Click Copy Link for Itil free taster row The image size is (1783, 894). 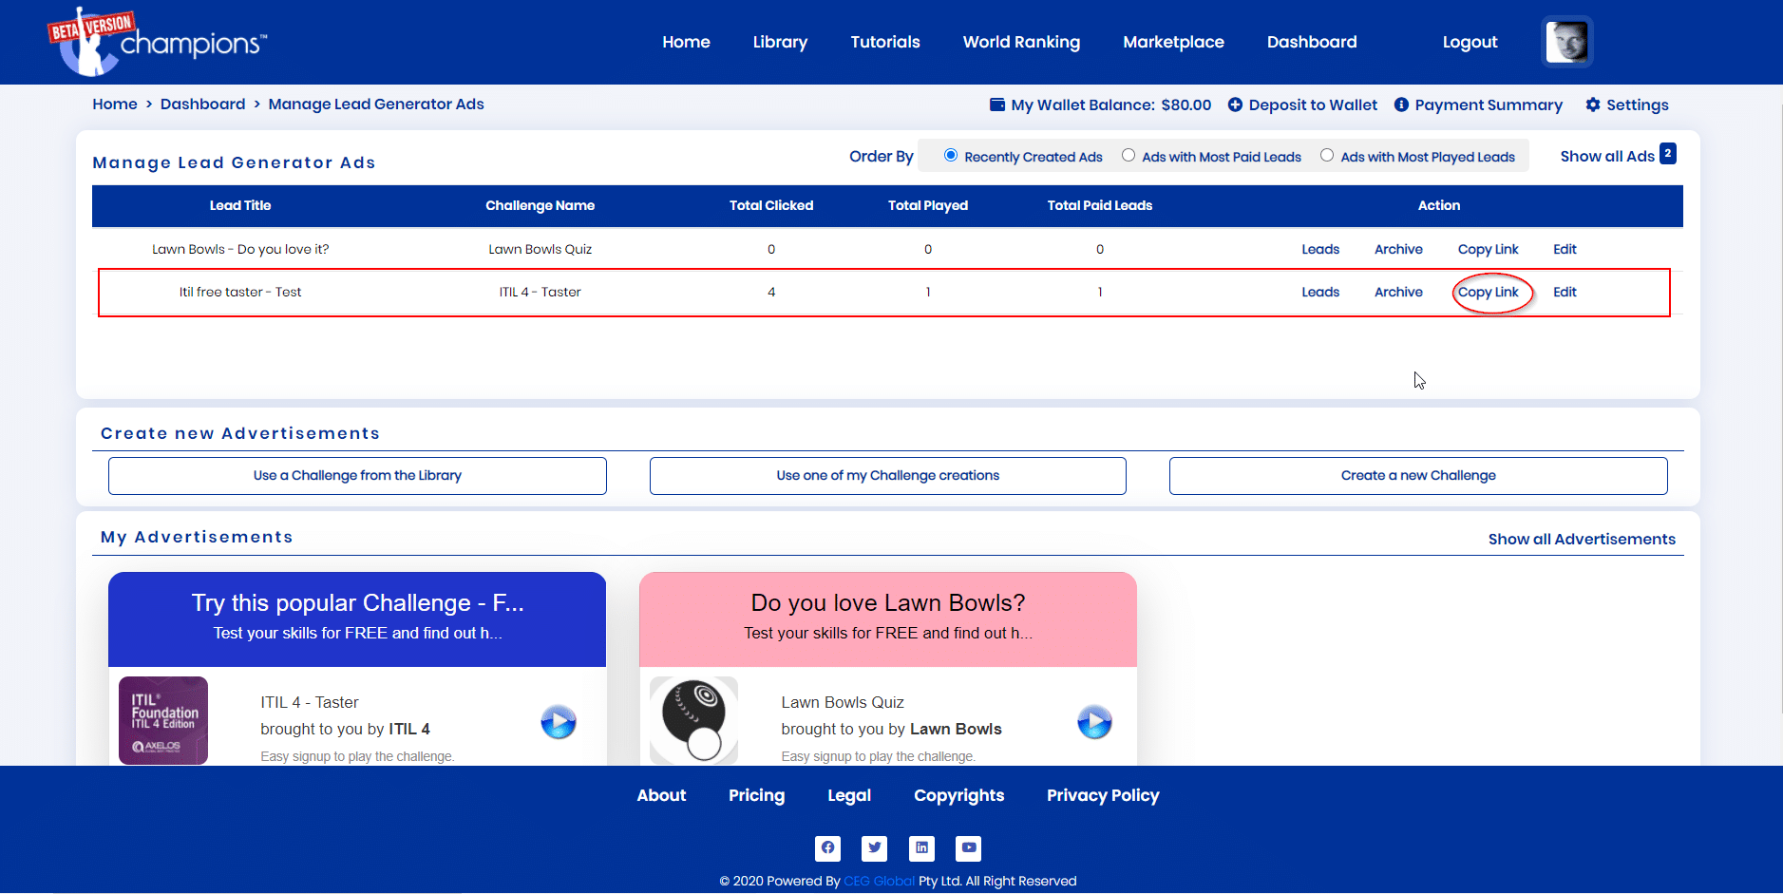pyautogui.click(x=1488, y=292)
